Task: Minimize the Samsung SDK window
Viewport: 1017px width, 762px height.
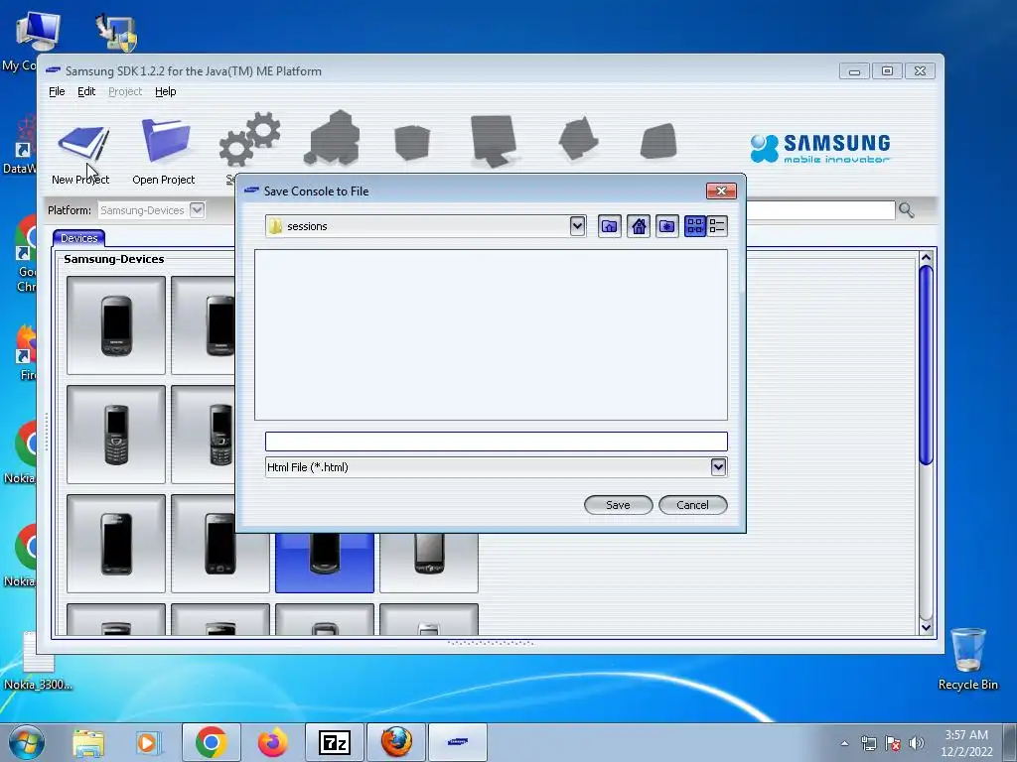Action: coord(854,70)
